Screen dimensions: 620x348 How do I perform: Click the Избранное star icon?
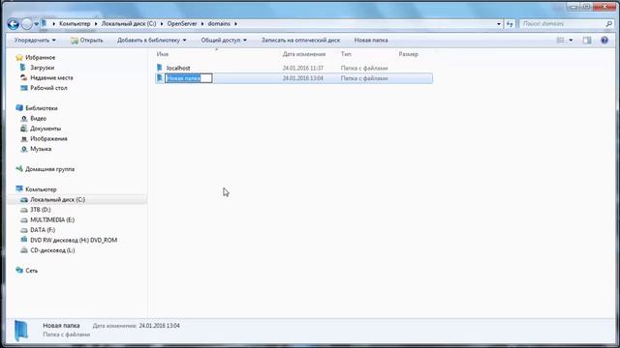pos(19,58)
